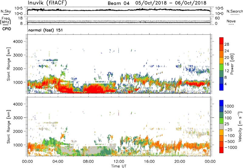Click the velocity colorbar blue segment above 1000
This screenshot has width=243, height=168.
pyautogui.click(x=221, y=103)
